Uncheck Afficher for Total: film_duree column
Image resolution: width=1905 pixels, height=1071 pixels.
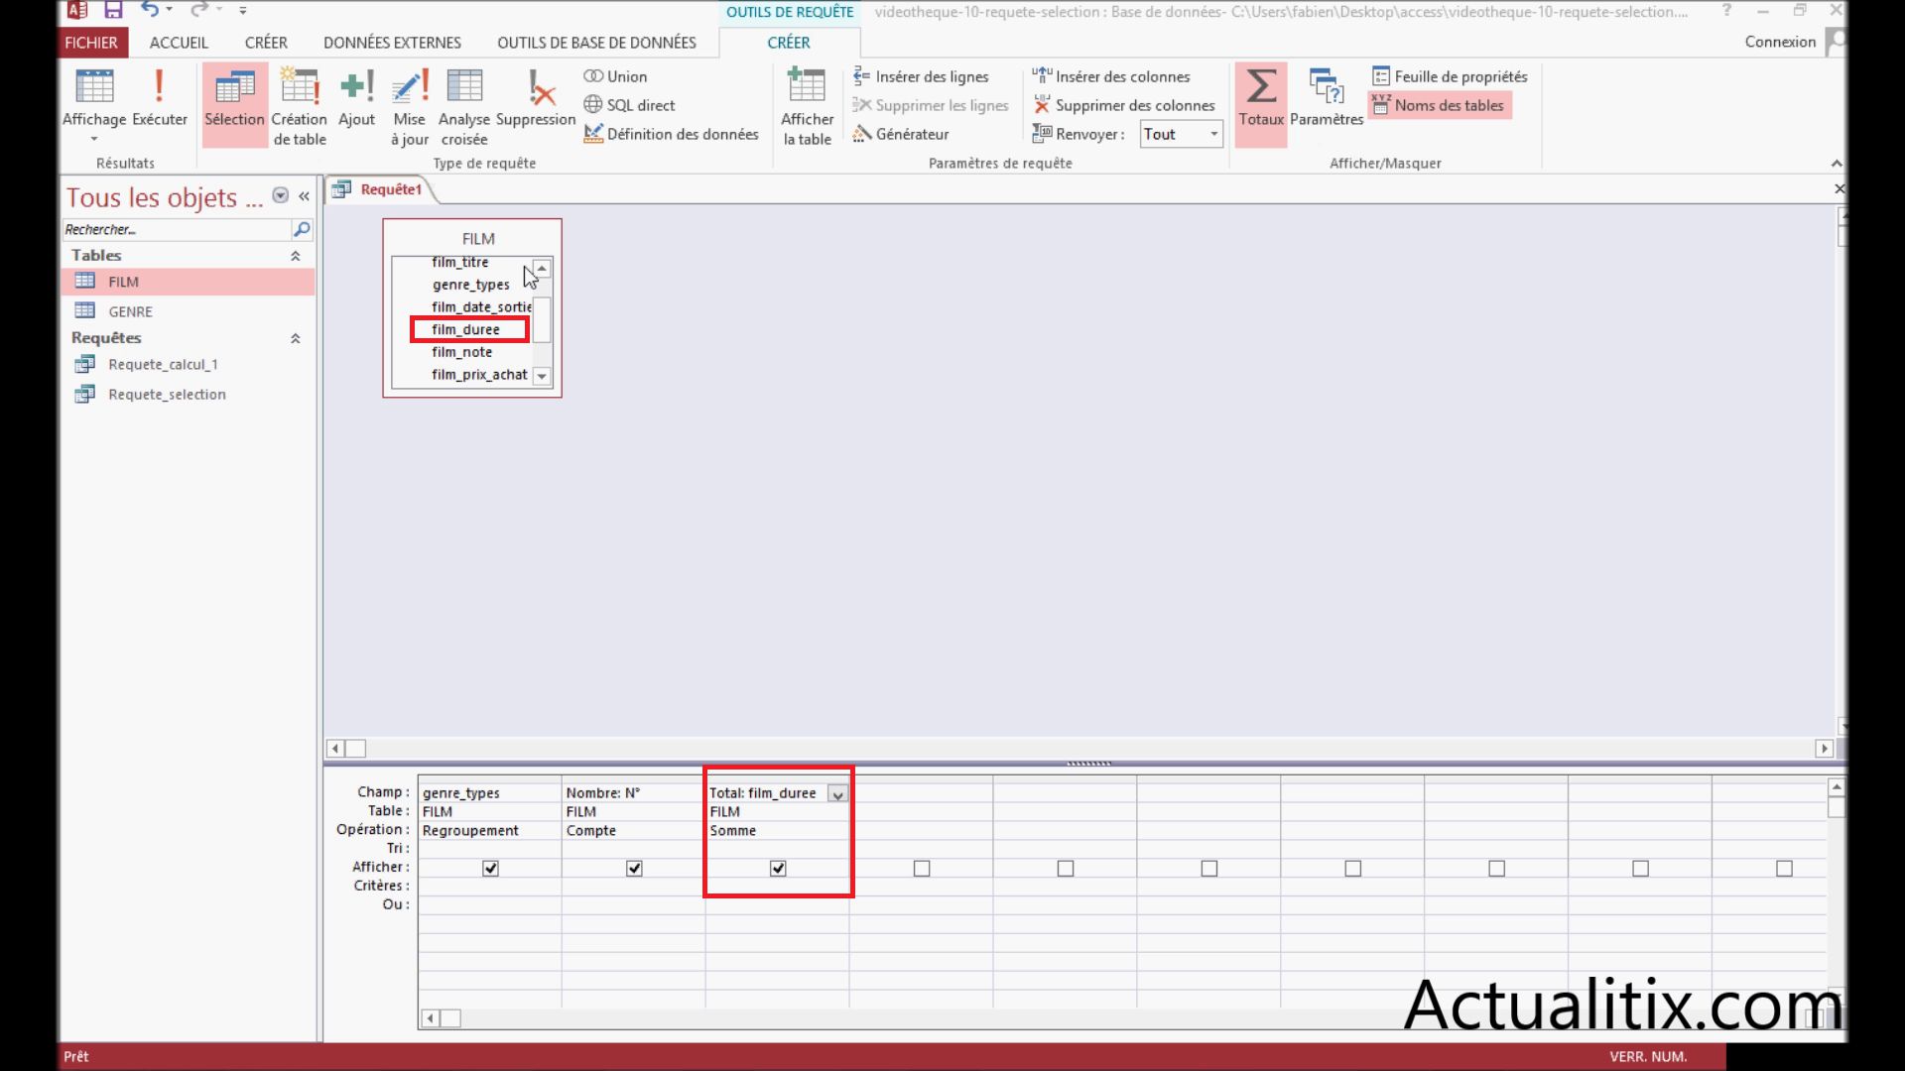click(778, 868)
